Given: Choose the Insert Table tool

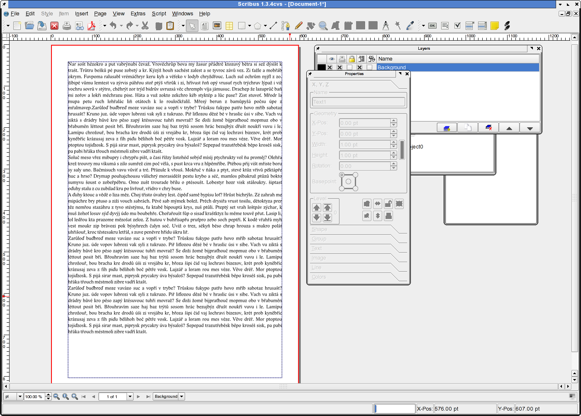Looking at the screenshot, I should 229,26.
